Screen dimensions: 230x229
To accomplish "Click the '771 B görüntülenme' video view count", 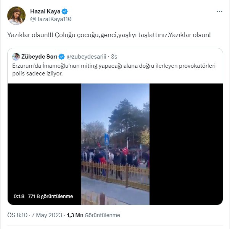I will [50, 196].
